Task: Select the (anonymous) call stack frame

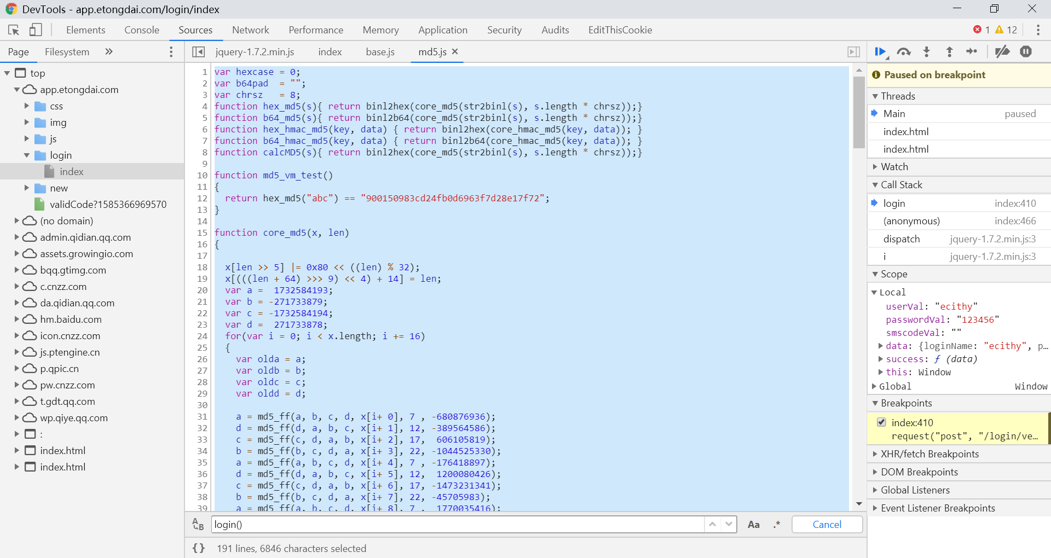Action: coord(959,220)
